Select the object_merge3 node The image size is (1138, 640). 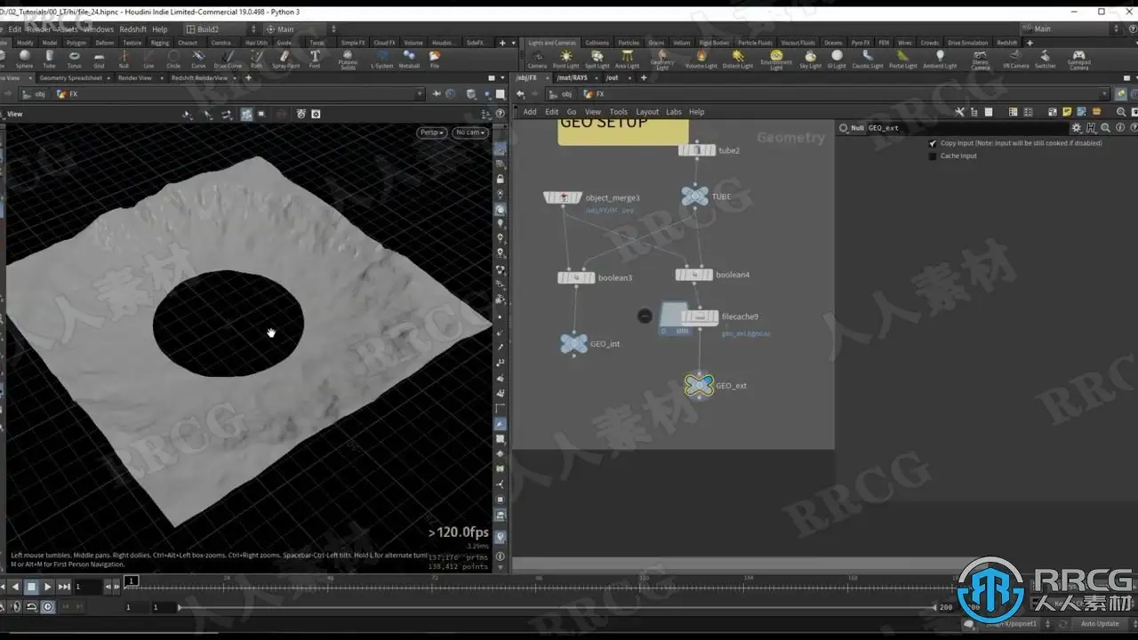click(x=562, y=197)
